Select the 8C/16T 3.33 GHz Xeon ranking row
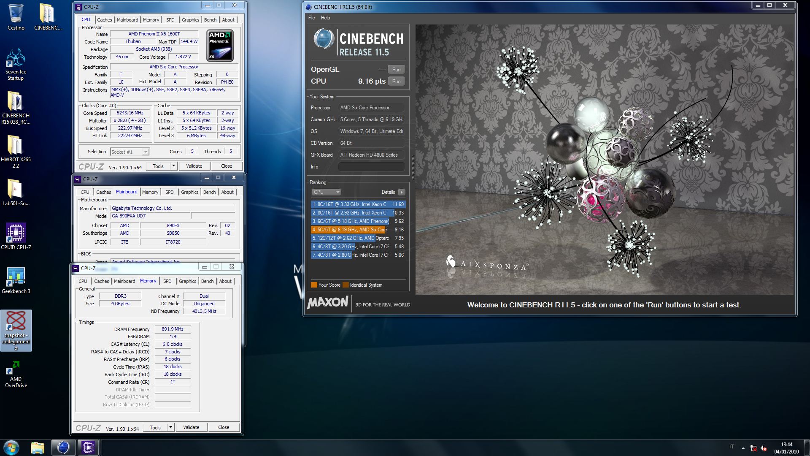Viewport: 810px width, 456px height. [358, 204]
